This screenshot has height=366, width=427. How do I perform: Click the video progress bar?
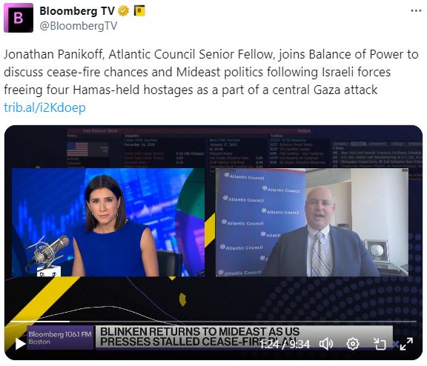click(213, 322)
